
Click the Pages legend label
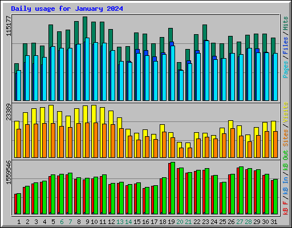pos(286,70)
